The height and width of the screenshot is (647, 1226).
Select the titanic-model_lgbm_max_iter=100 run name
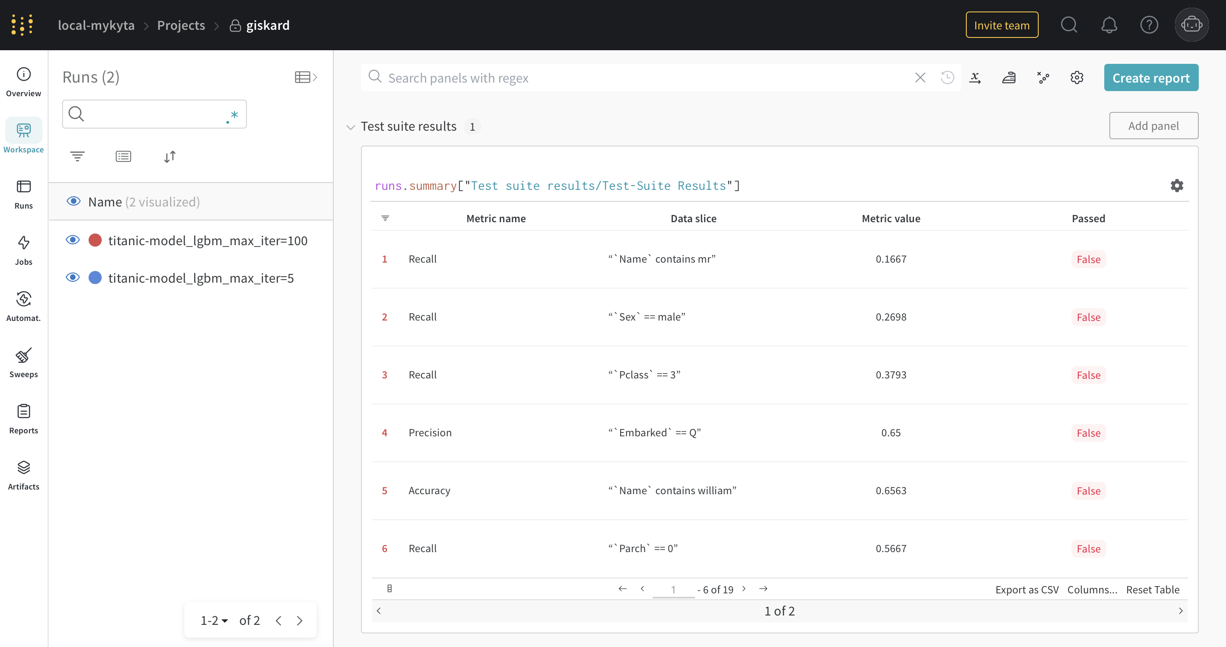(x=207, y=241)
